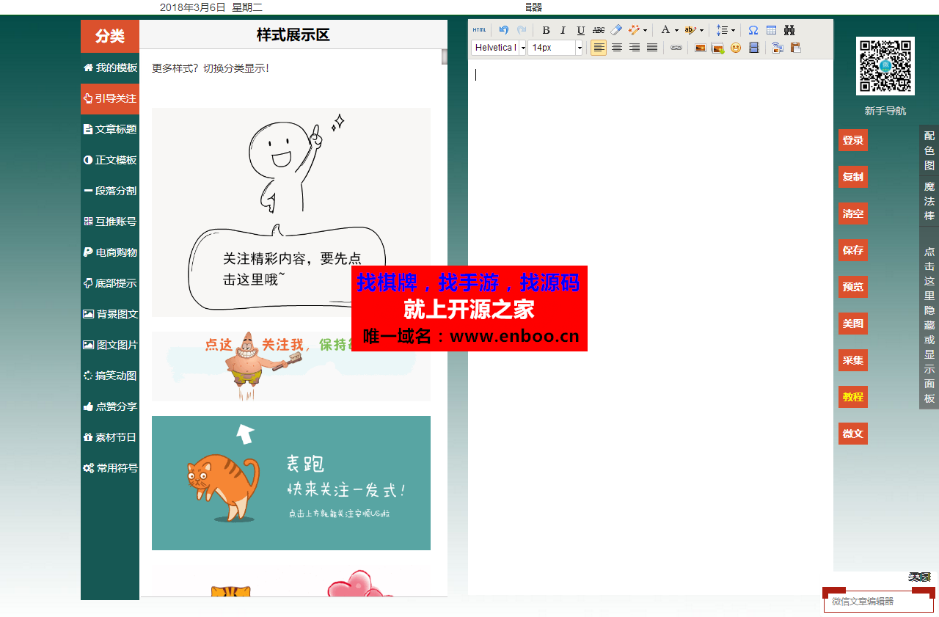Insert multiple images icon
939x617 pixels.
[718, 48]
